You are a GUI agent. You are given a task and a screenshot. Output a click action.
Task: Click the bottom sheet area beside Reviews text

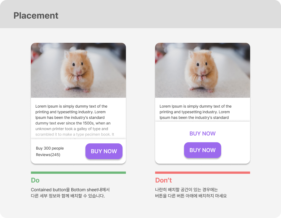(x=74, y=151)
